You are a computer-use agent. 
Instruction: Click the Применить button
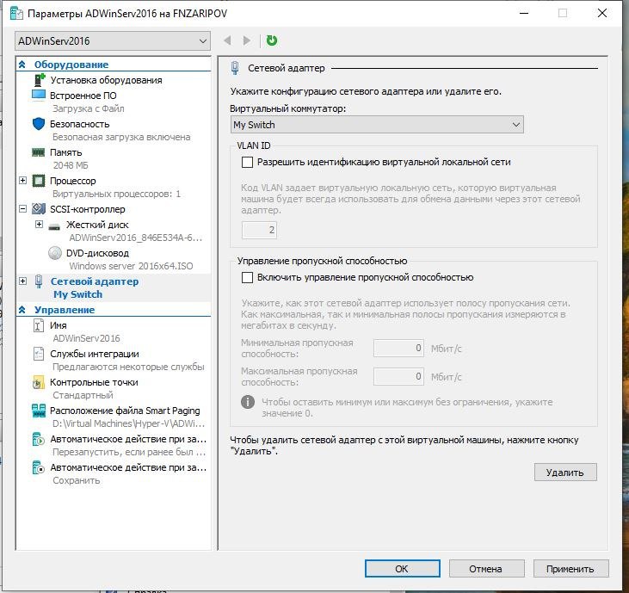tap(570, 569)
